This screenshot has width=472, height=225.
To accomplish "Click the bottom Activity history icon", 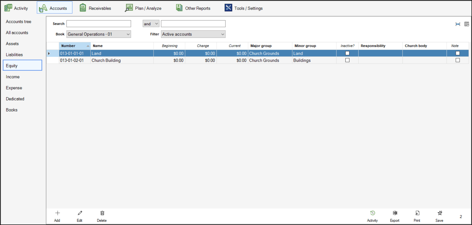I will 373,213.
